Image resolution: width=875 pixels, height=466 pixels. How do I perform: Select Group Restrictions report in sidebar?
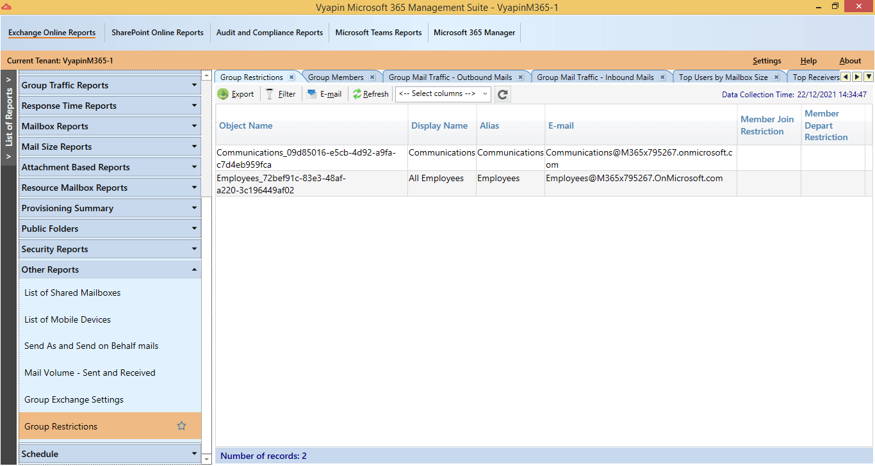tap(110, 426)
